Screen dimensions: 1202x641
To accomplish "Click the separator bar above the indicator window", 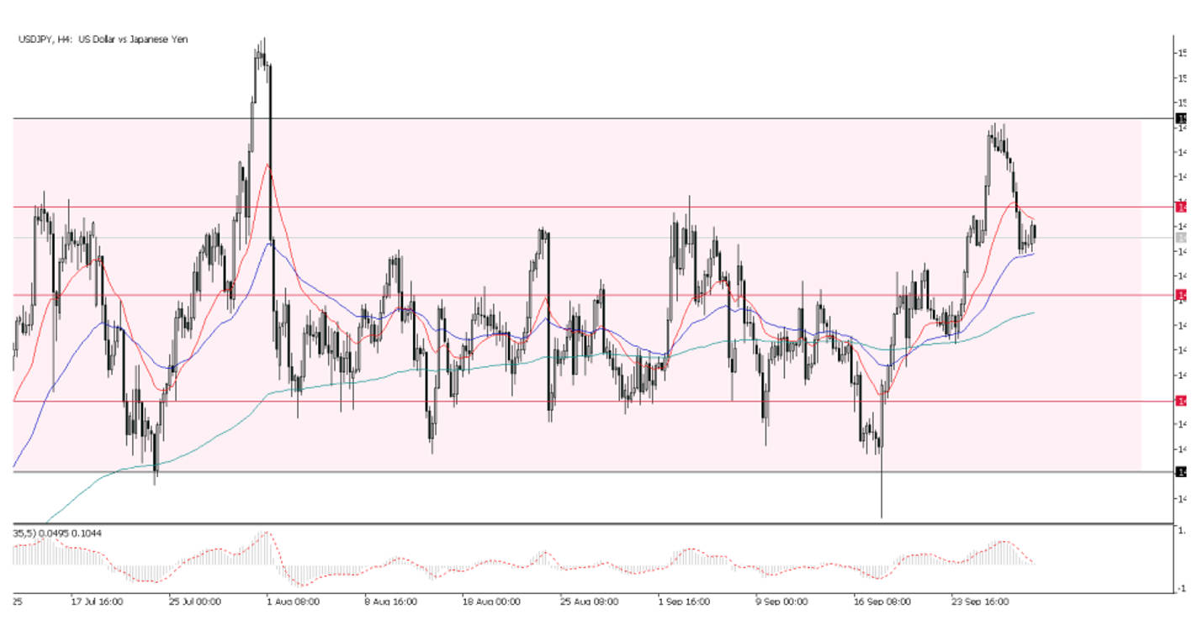I will [x=589, y=524].
